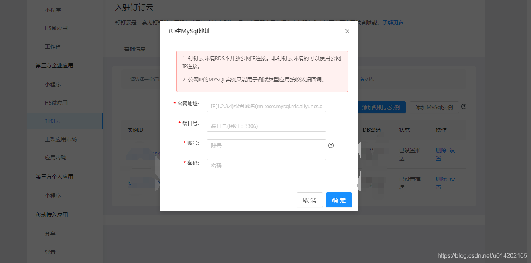This screenshot has width=531, height=263.
Task: Click the 创建MySql地址 dialog title
Action: click(190, 31)
